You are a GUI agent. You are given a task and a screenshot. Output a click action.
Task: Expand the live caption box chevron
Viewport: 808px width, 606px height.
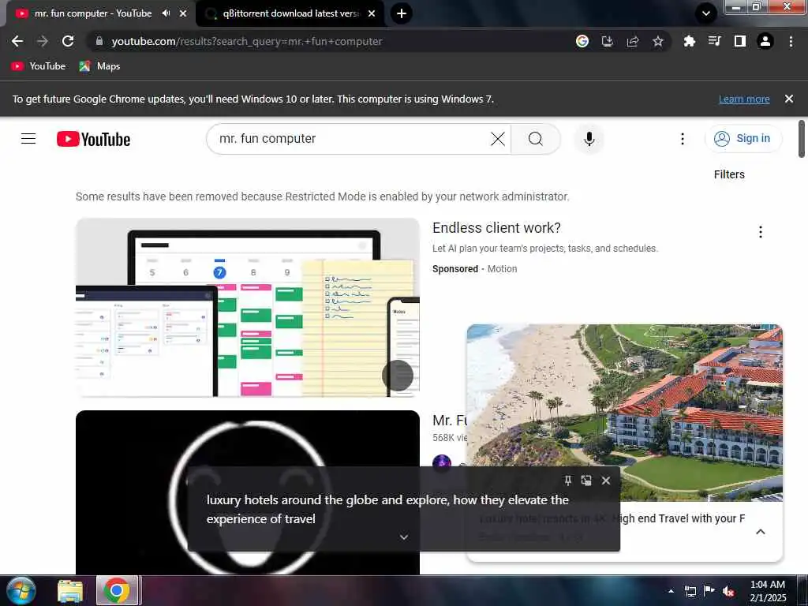pos(404,537)
